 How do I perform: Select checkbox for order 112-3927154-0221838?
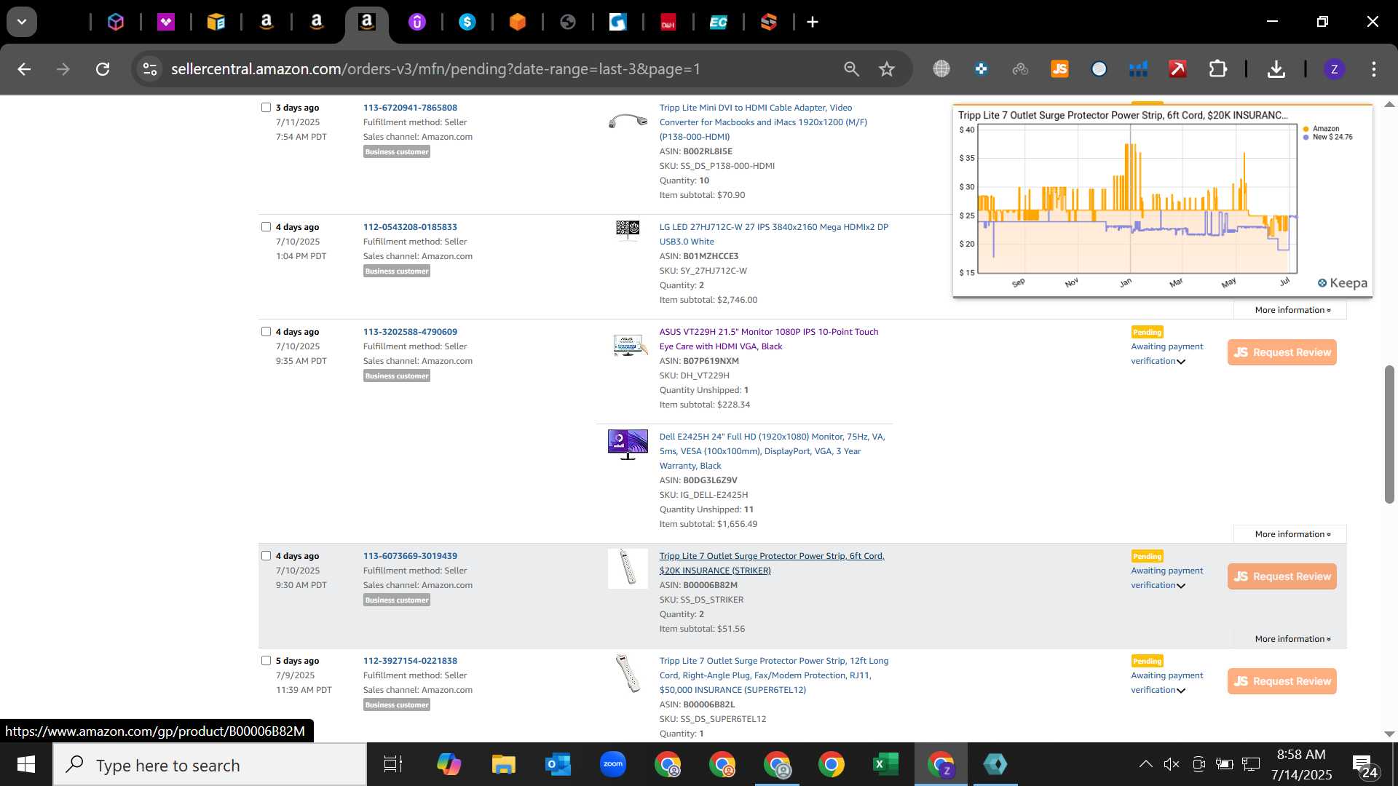tap(266, 660)
